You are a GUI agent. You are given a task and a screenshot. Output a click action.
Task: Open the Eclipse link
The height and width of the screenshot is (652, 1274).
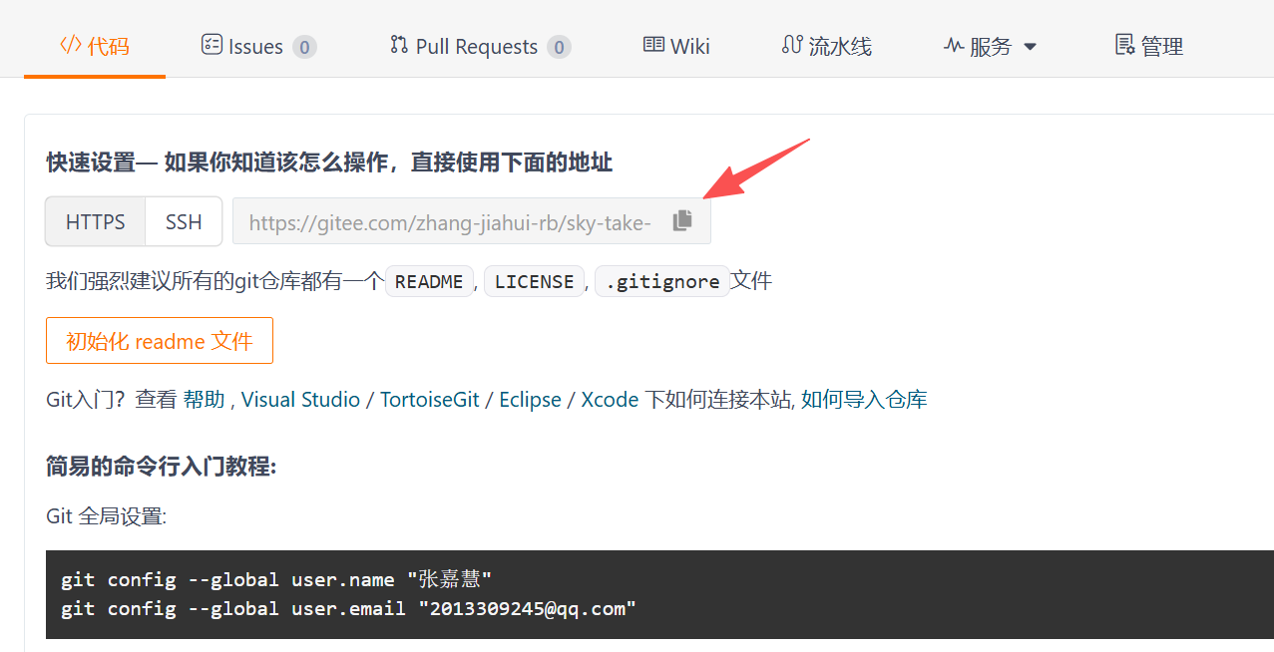(x=531, y=400)
